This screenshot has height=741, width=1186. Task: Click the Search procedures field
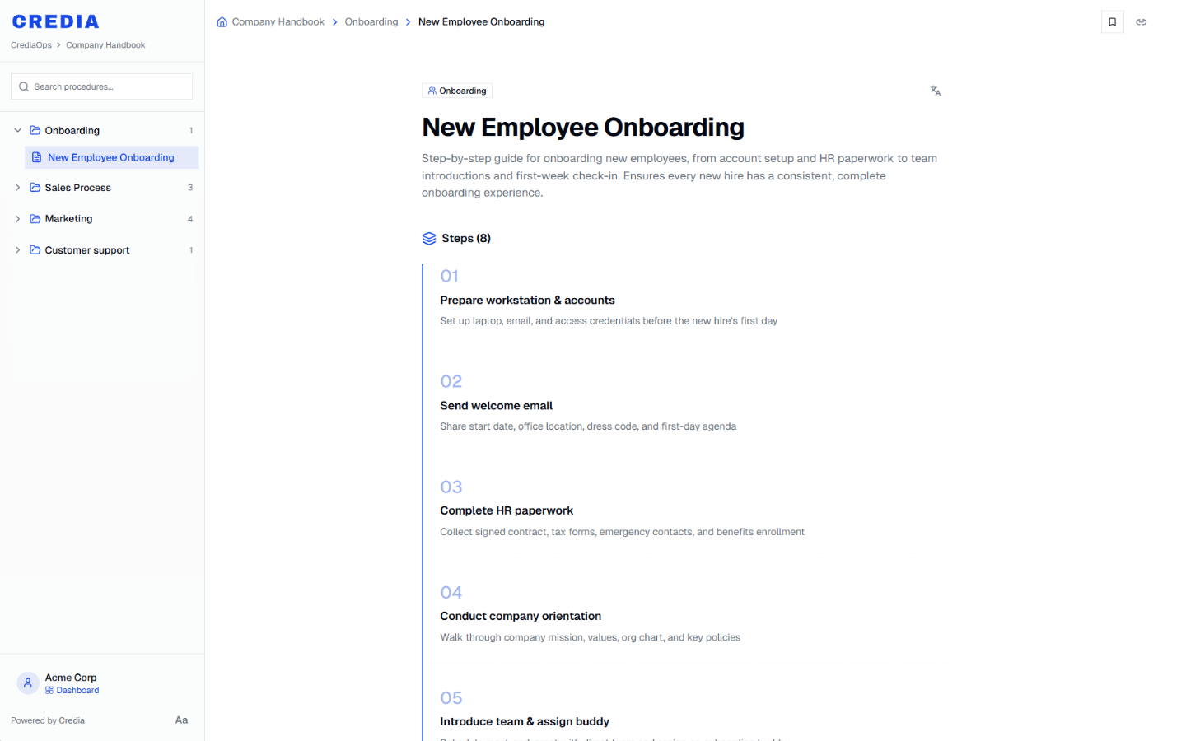[107, 86]
